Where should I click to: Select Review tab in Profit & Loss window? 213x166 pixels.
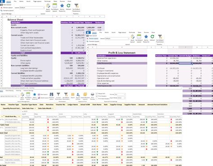pos(146,32)
